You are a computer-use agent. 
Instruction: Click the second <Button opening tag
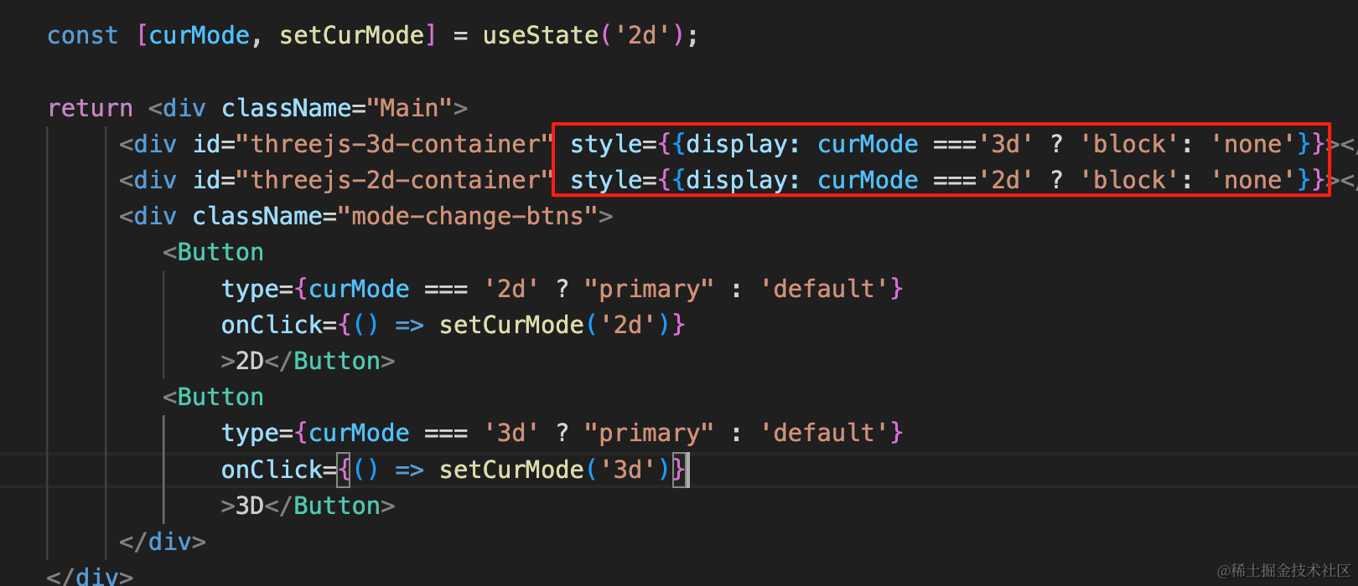[214, 397]
